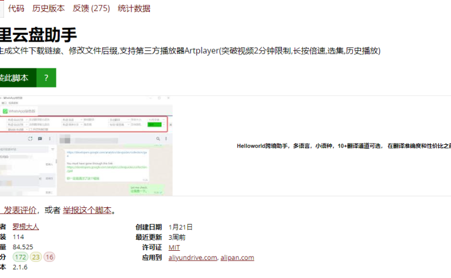Open the MIT license link

(x=174, y=247)
